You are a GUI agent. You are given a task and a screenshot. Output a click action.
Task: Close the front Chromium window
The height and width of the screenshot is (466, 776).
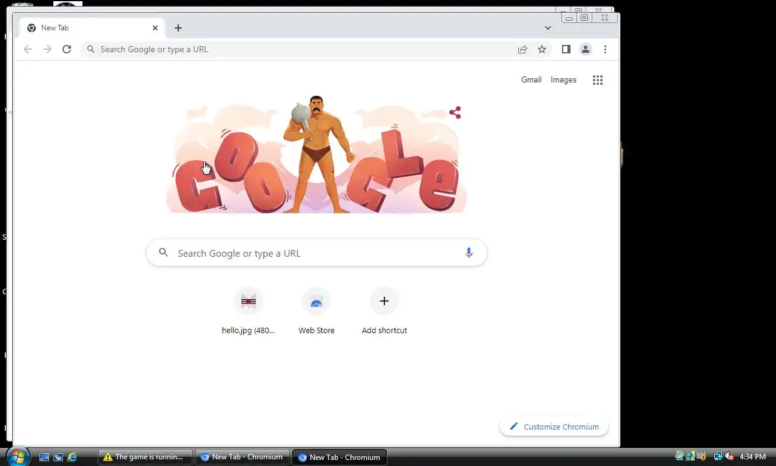604,18
